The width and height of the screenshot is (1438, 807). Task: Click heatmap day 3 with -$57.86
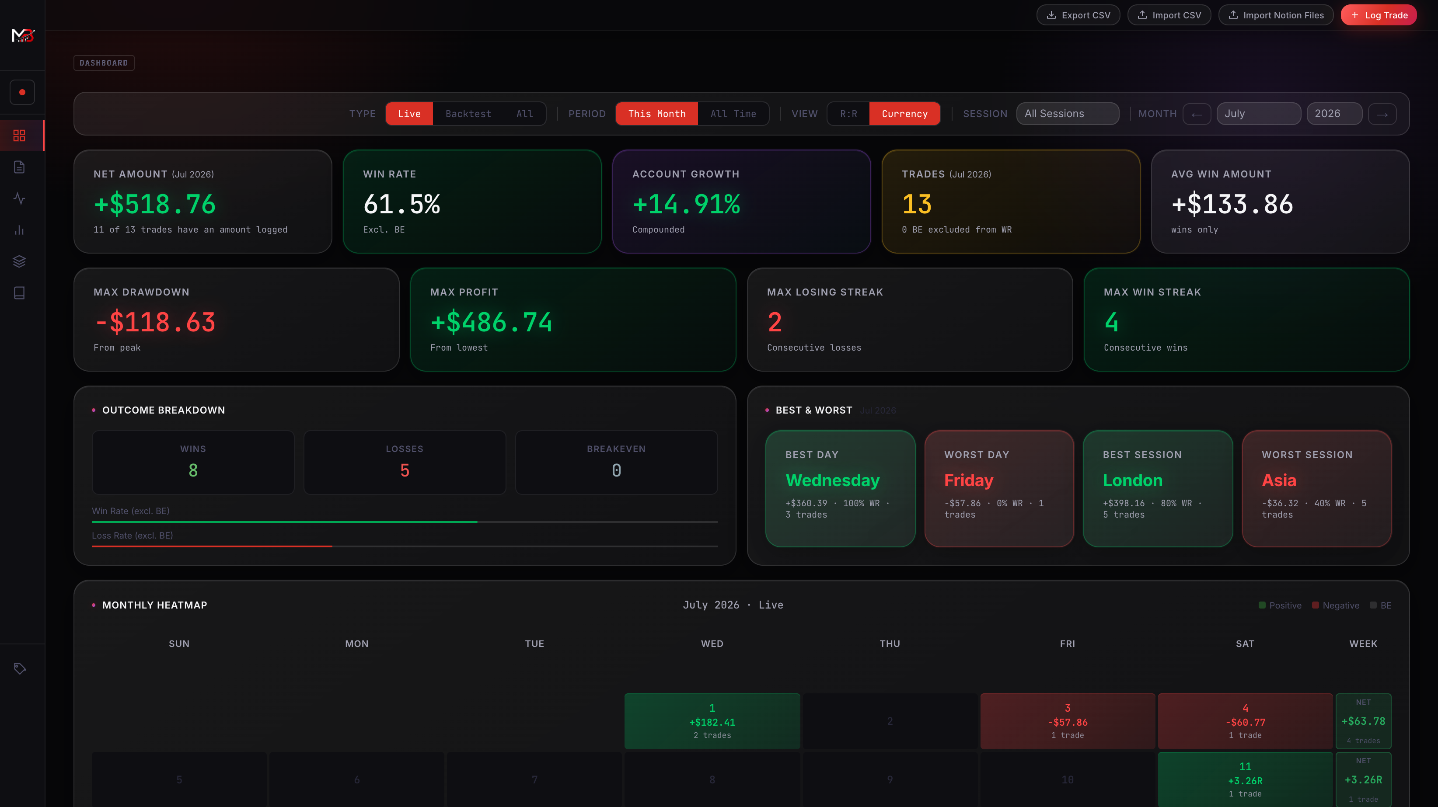[1067, 721]
